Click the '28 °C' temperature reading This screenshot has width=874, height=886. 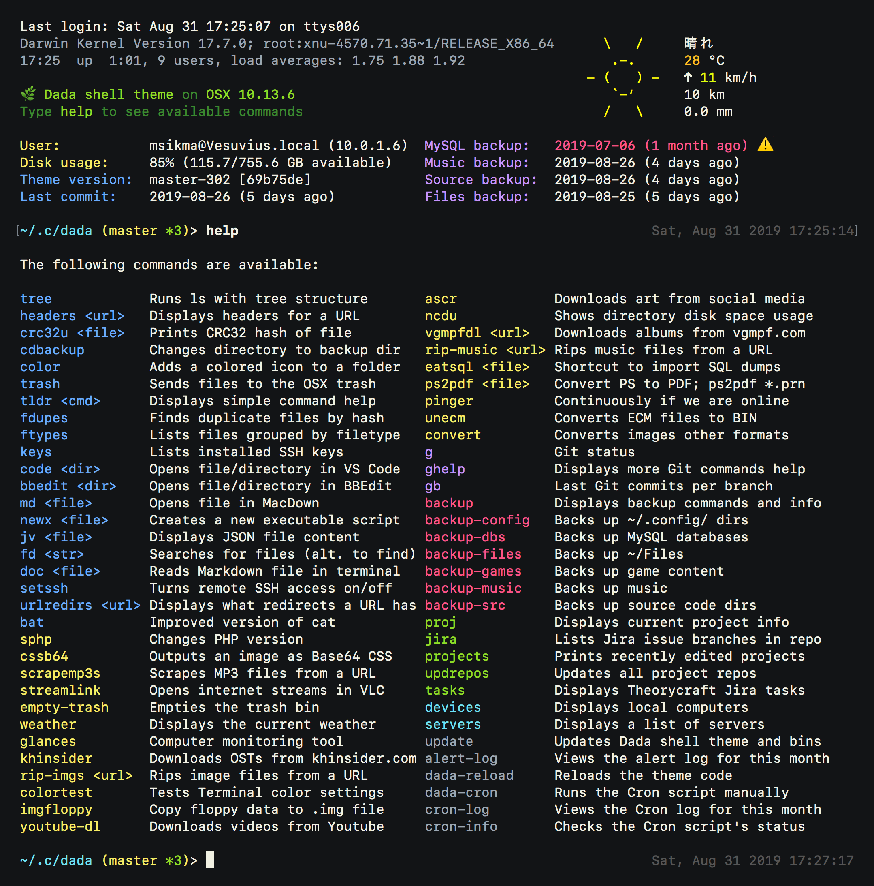point(704,60)
